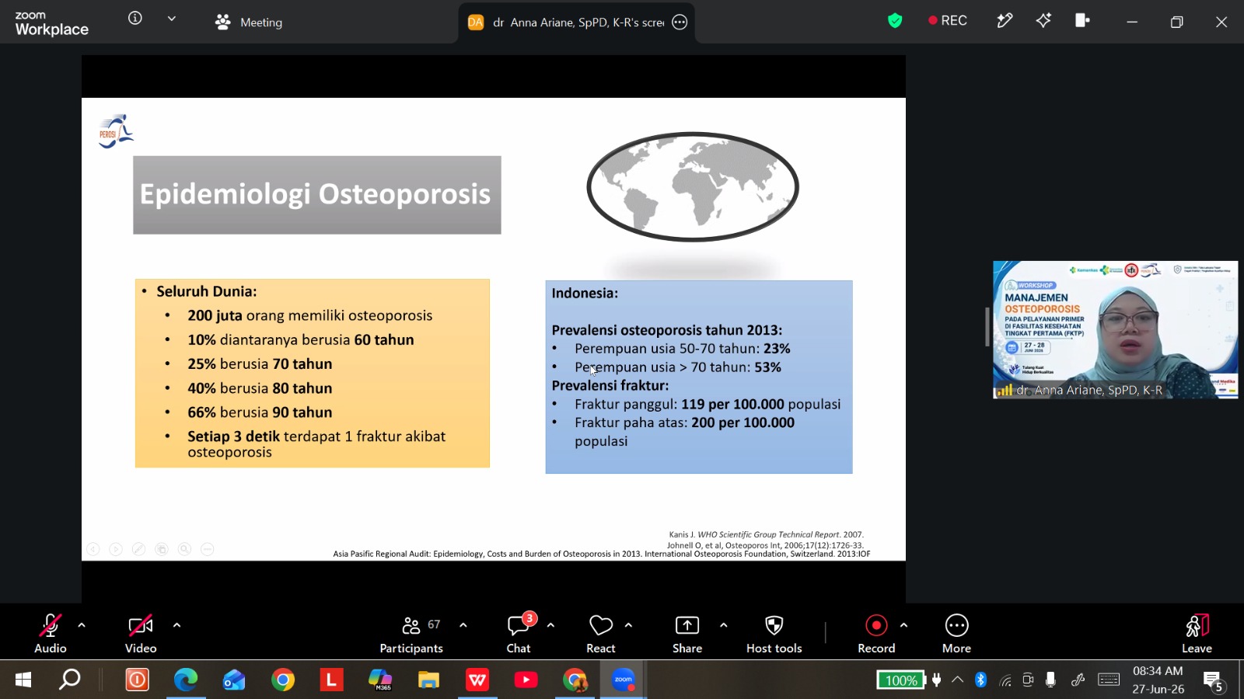Screen dimensions: 1244x699
Task: Click the 'Seluruh Dunia:' heading text
Action: click(x=207, y=291)
